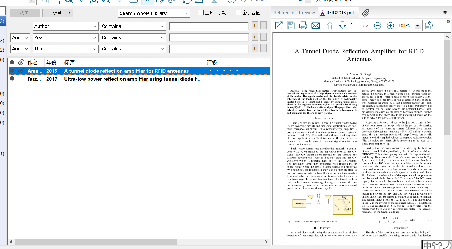Click the paperclip icon on the 2013 reference row
The image size is (452, 249).
point(21,71)
